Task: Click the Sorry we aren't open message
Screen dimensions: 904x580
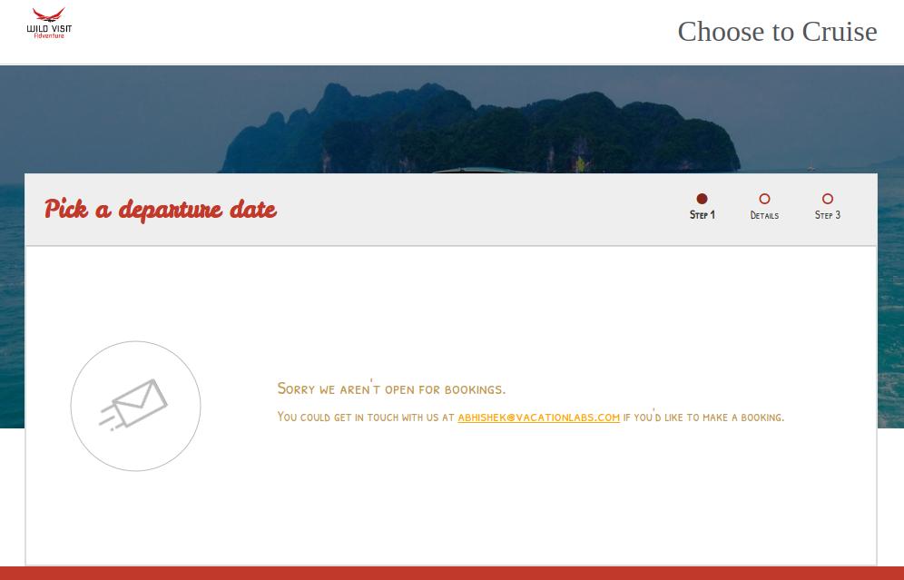Action: click(x=391, y=388)
